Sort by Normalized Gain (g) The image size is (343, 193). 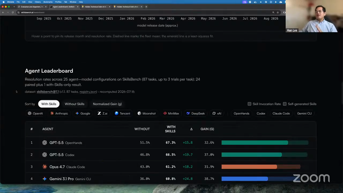pyautogui.click(x=107, y=104)
